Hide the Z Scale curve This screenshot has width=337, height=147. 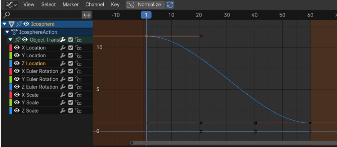[x=17, y=110]
